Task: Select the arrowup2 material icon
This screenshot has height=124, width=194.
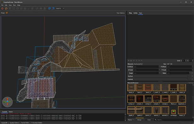Action: pos(174,112)
